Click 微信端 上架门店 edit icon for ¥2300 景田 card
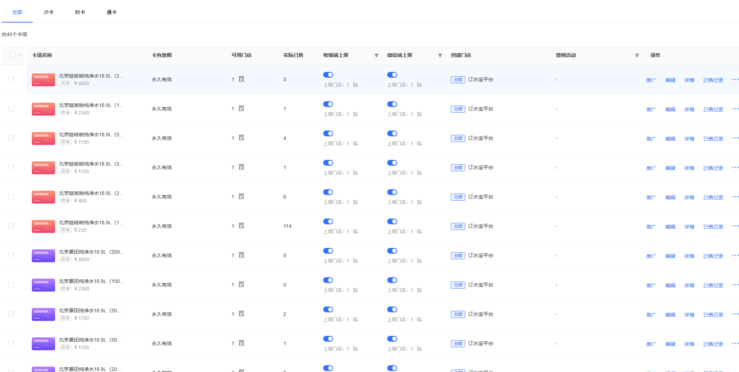 pos(419,290)
